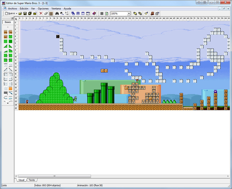The width and height of the screenshot is (232, 189).
Task: Select the dark block at ruler row 4
Action: click(x=58, y=36)
